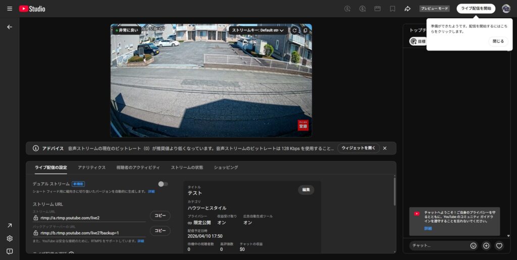This screenshot has height=260, width=517.
Task: Click the bookmark marker icon in header
Action: 392,9
